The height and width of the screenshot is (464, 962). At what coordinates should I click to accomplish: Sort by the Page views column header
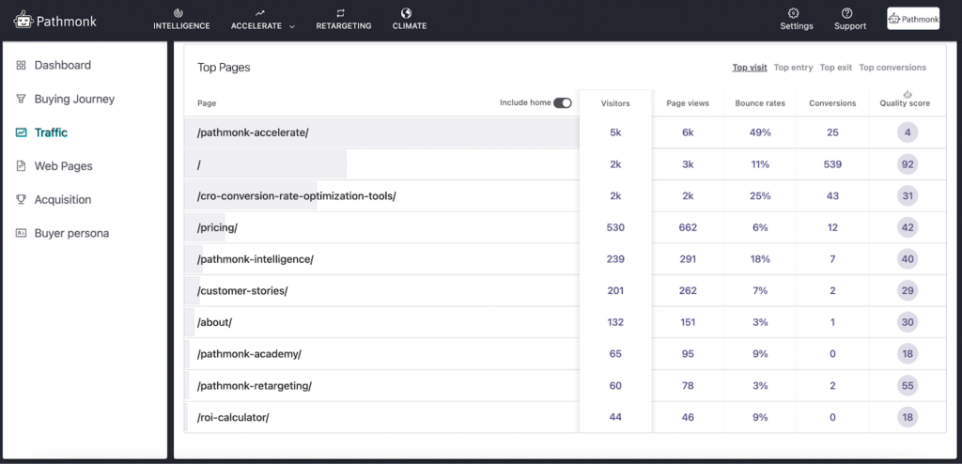[688, 103]
